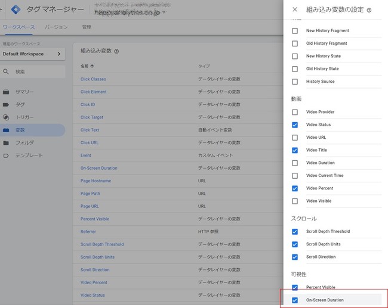Enable Old History State checkbox
388x308 pixels.
[295, 69]
